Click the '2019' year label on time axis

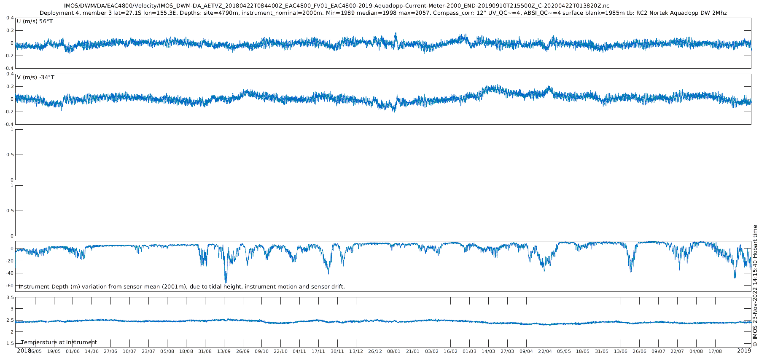(x=744, y=350)
